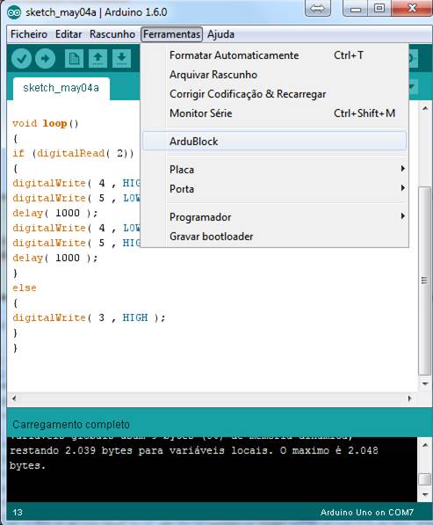Viewport: 433px width, 525px height.
Task: Select Corrigir Codificação & Recarregar
Action: click(274, 94)
